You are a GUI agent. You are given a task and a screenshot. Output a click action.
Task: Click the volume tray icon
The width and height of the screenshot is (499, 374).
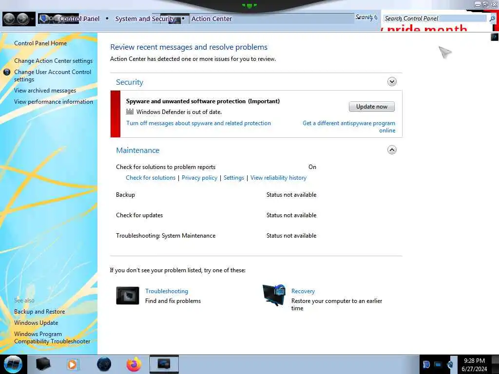(x=450, y=365)
